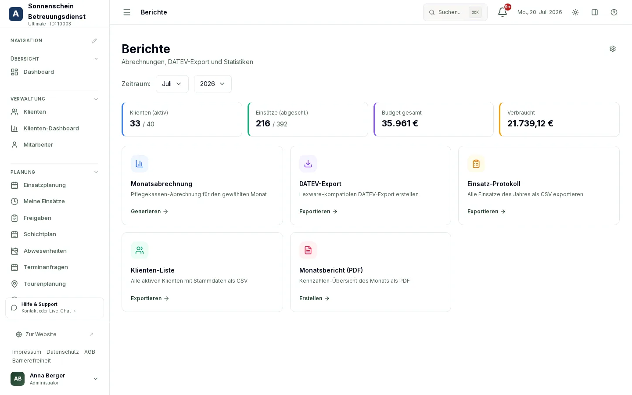Click the Monatsabrechnung chart icon

pyautogui.click(x=140, y=164)
